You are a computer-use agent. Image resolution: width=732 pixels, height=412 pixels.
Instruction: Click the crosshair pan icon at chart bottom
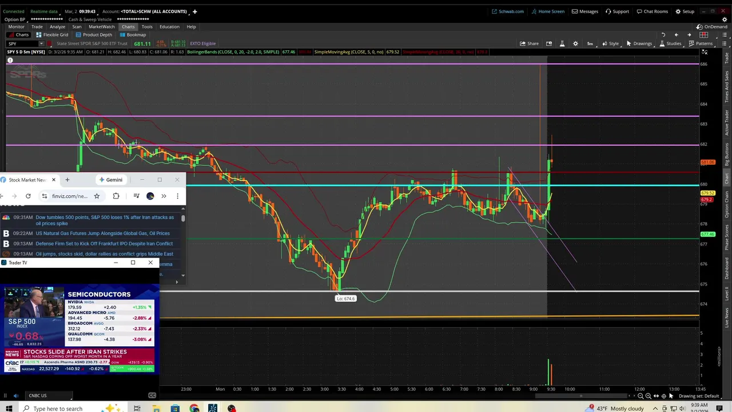coord(663,396)
